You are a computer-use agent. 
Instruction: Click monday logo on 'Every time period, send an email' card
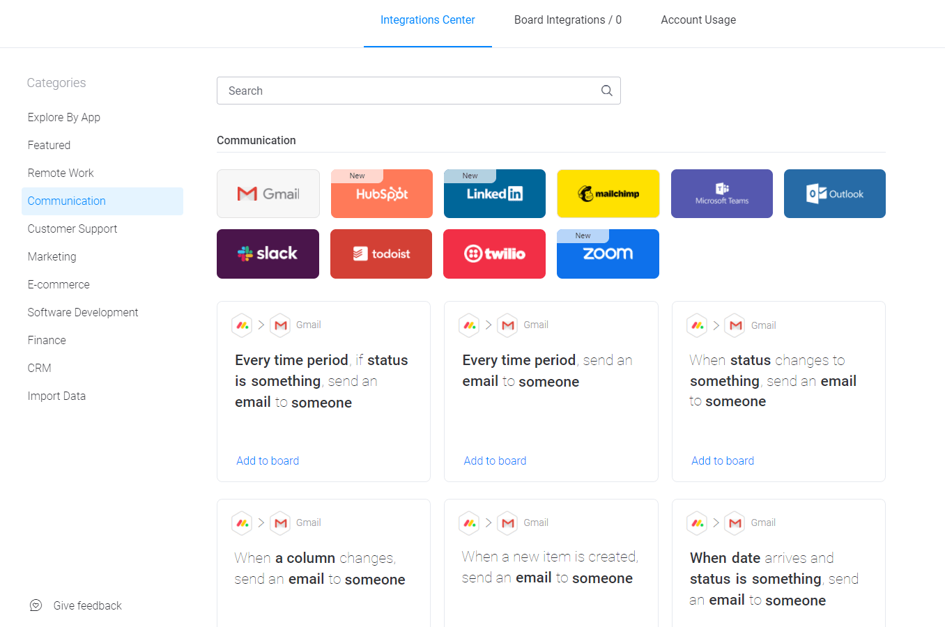click(469, 325)
